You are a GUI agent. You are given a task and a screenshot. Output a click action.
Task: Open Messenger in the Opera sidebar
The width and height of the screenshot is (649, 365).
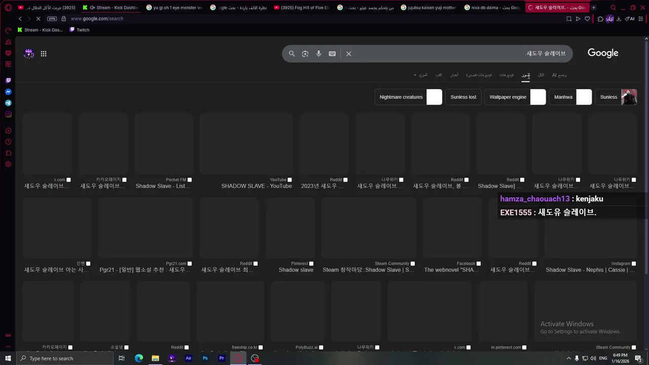coord(8,92)
